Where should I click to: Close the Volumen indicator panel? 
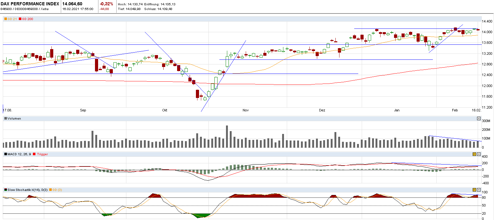479,118
